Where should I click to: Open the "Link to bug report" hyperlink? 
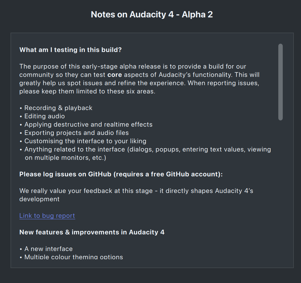[x=47, y=216]
